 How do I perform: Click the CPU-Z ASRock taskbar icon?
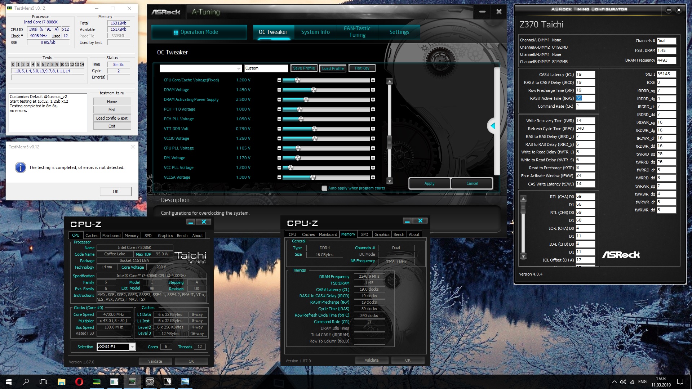click(150, 382)
